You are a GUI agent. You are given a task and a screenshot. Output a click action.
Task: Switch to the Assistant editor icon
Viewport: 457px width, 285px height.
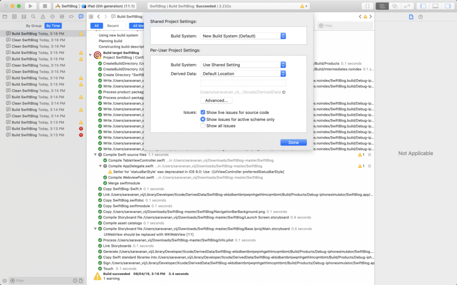coord(395,6)
